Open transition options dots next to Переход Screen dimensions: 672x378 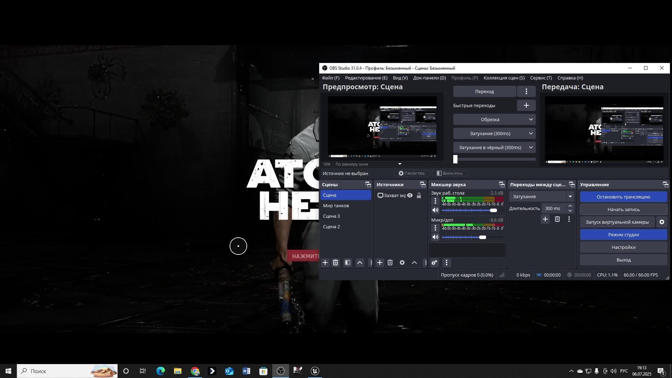coord(526,91)
